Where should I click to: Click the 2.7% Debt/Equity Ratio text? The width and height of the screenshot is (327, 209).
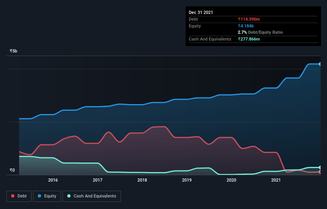260,33
